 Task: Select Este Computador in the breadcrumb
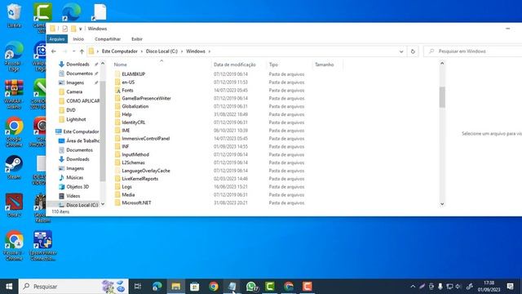[120, 51]
